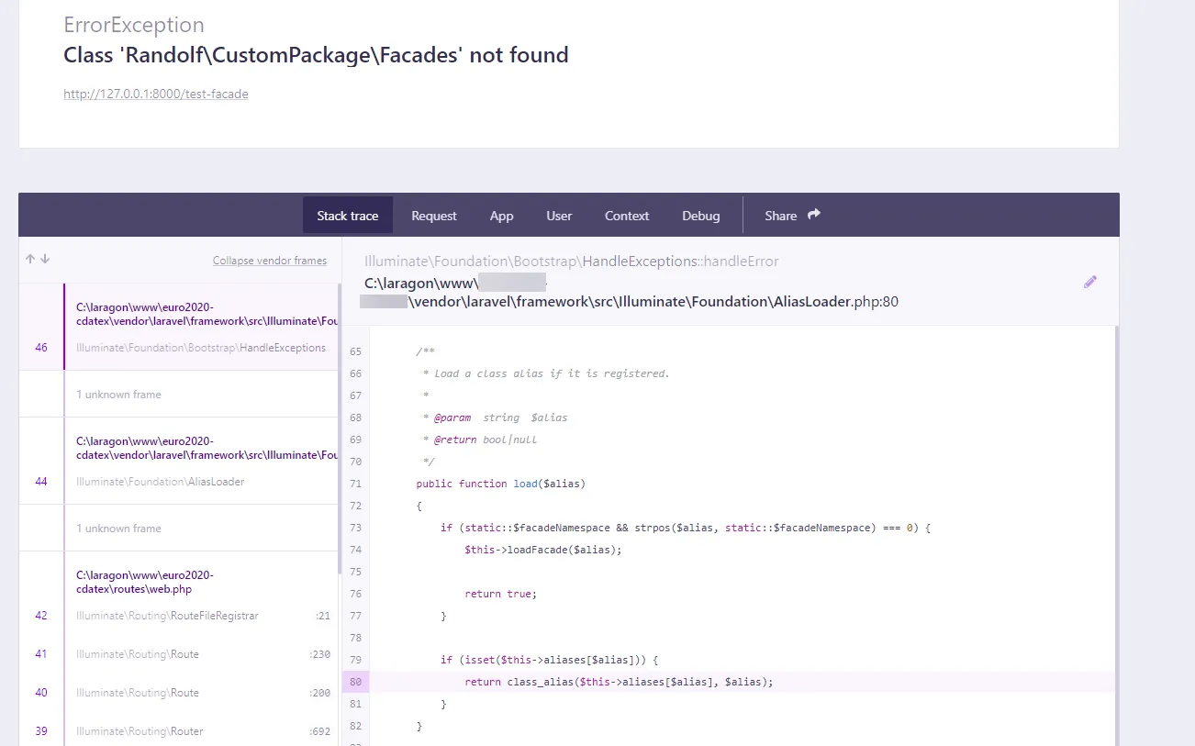Open the User tab

(x=559, y=216)
